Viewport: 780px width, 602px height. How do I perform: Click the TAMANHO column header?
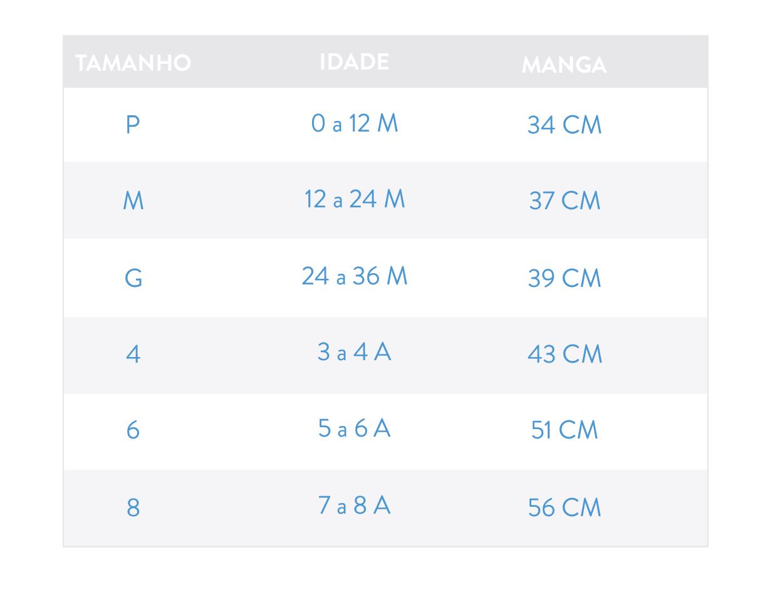(x=133, y=63)
